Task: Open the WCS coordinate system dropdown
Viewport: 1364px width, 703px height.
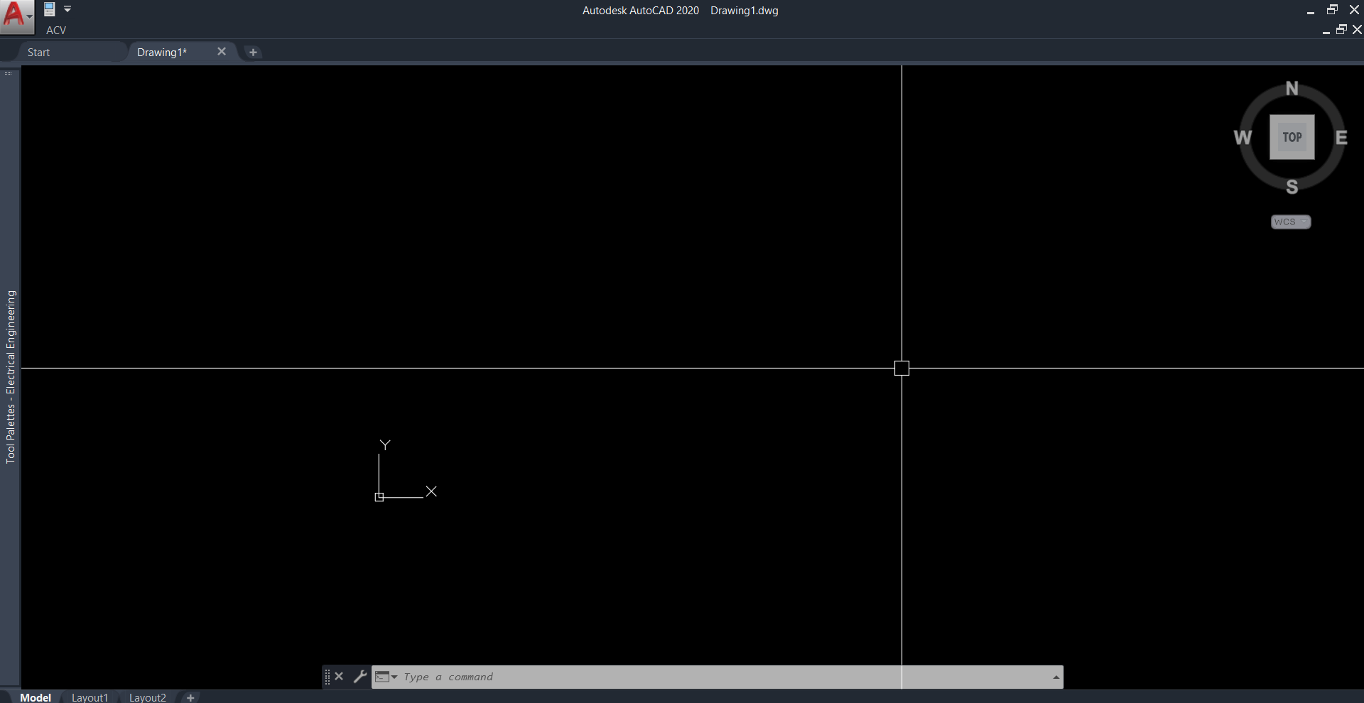Action: coord(1291,222)
